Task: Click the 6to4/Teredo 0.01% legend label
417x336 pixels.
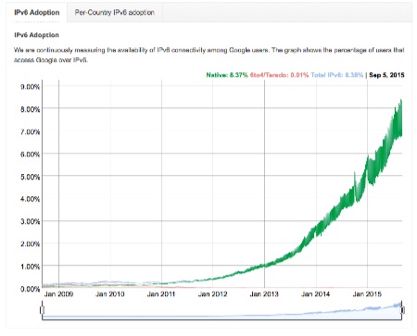Action: [x=279, y=75]
